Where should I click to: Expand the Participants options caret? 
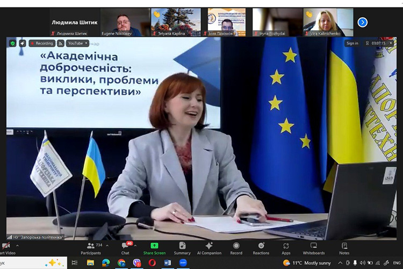107,245
